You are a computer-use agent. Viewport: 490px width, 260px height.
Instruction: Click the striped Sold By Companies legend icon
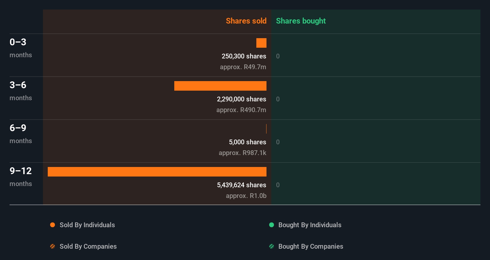pos(53,246)
